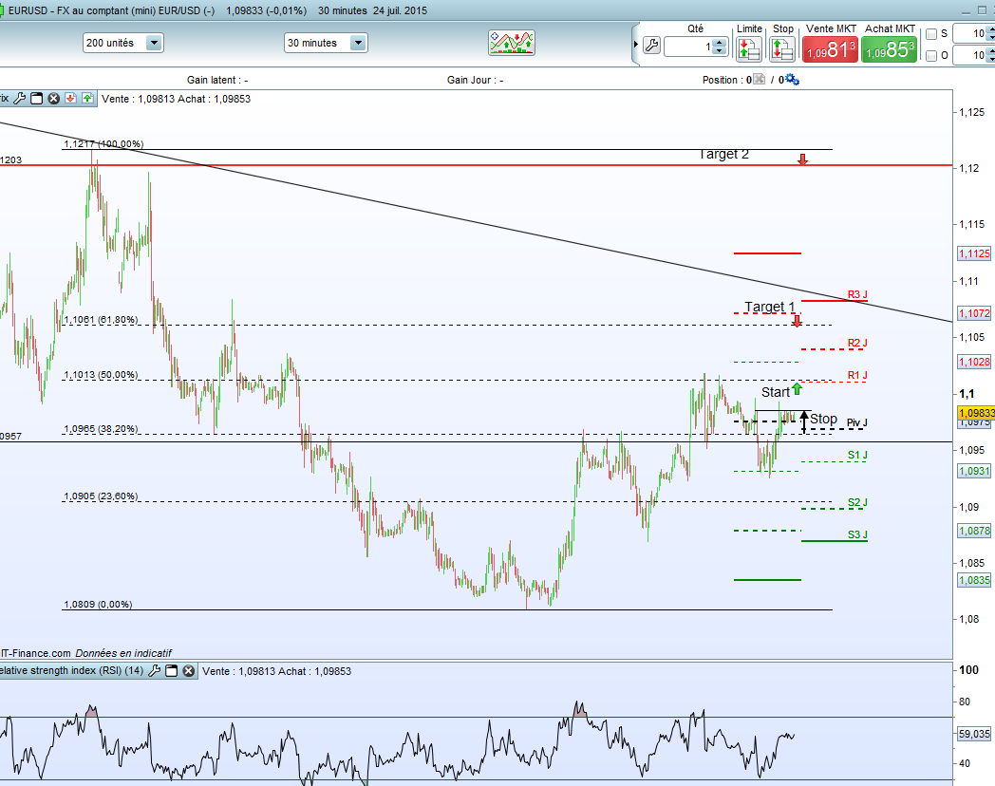Select the 1,0965 (38,20%) Fibonacci label

101,429
